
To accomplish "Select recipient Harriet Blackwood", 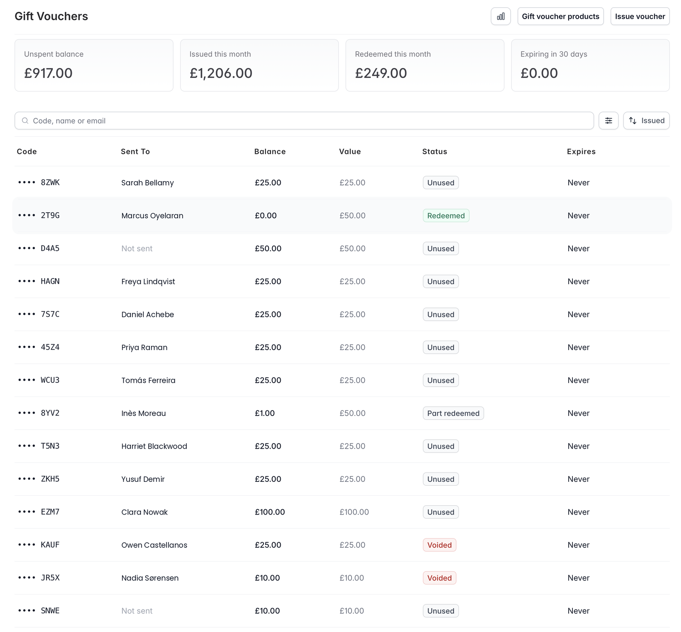I will click(154, 446).
